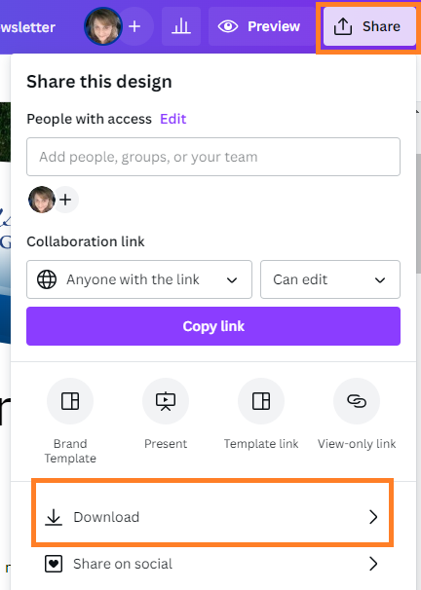Choose the View-only link icon
Image resolution: width=421 pixels, height=590 pixels.
[x=357, y=401]
